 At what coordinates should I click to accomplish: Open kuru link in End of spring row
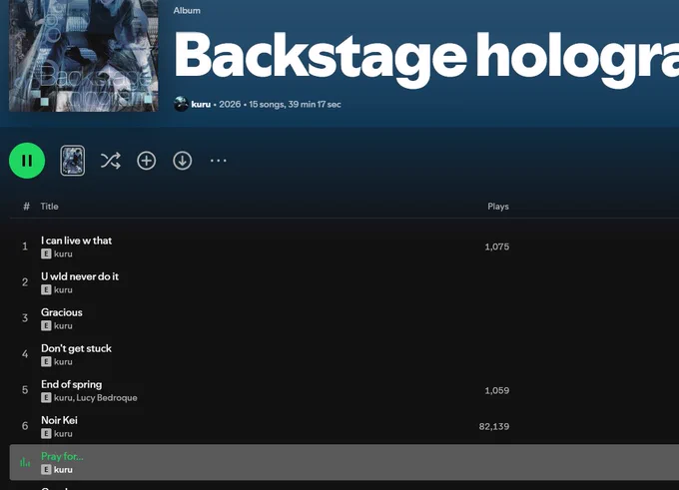point(63,398)
